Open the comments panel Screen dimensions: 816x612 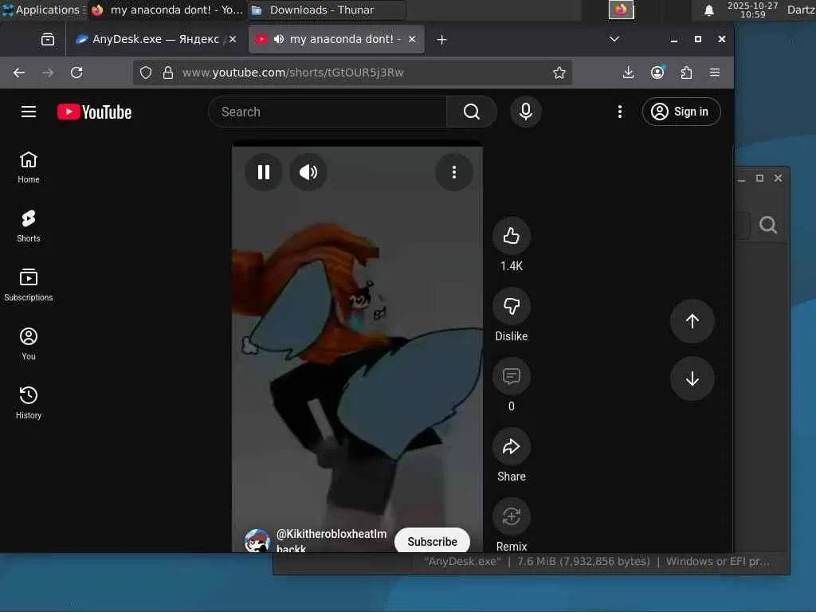point(512,376)
